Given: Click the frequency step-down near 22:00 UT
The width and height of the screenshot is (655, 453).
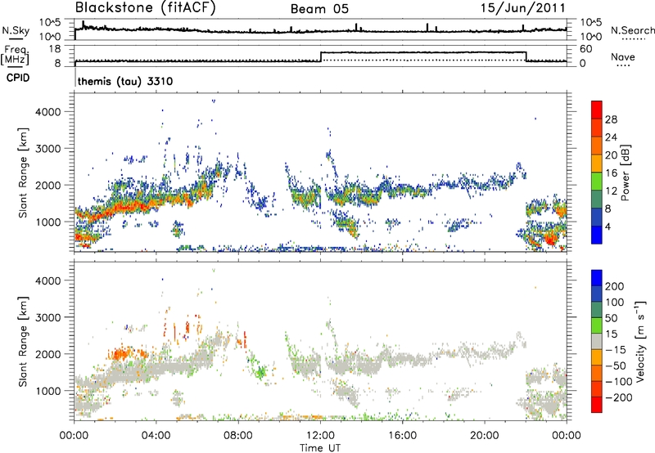Looking at the screenshot, I should pyautogui.click(x=526, y=56).
